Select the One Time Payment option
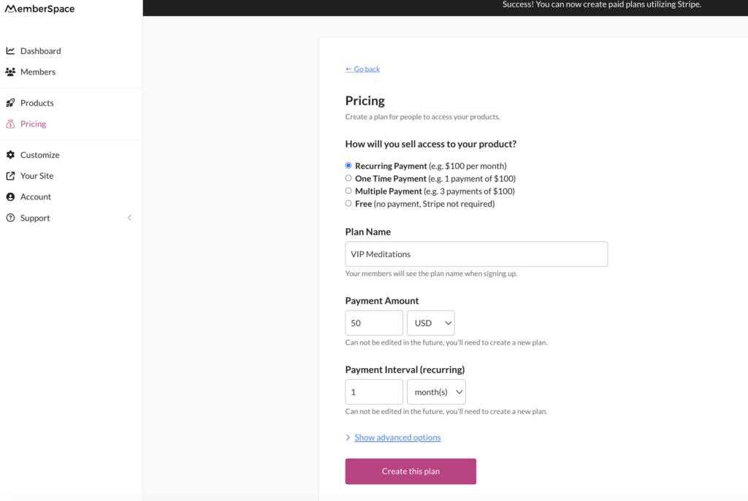 point(348,178)
